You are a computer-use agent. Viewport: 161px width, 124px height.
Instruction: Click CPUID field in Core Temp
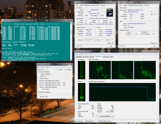point(58,74)
